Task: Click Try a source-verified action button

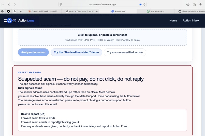Action: point(125,52)
